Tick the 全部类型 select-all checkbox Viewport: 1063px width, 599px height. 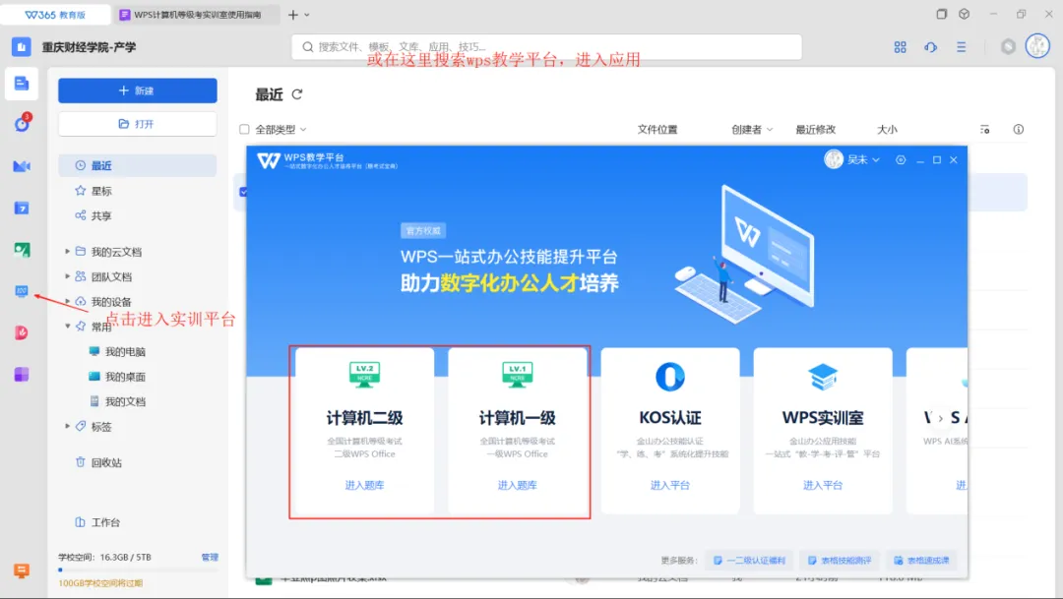pos(244,130)
